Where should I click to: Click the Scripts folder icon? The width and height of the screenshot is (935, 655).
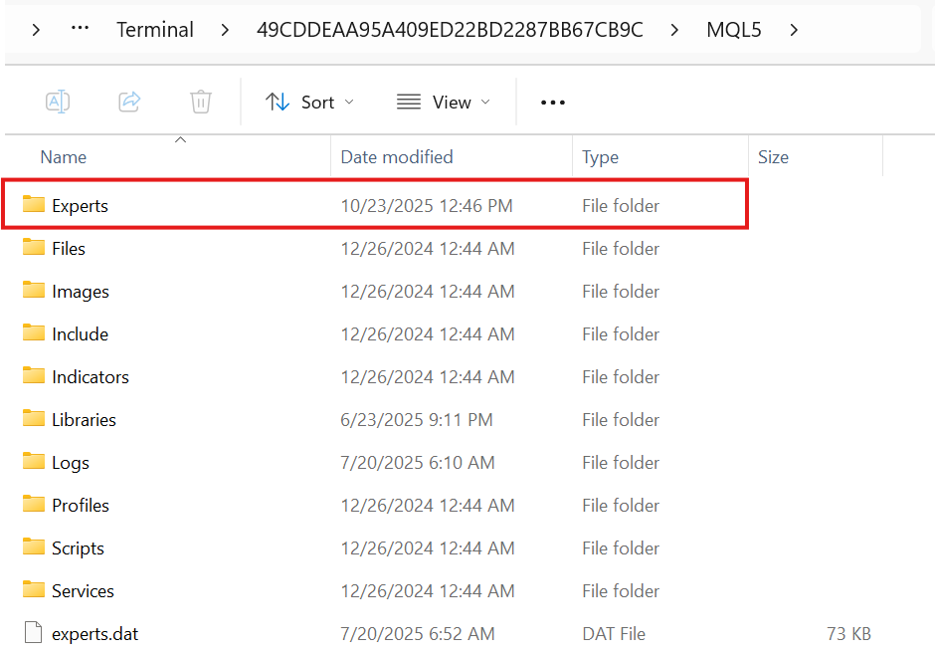point(31,547)
